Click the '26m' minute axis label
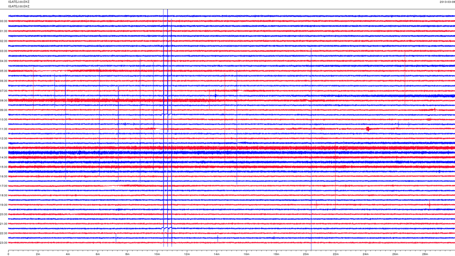455x256 pixels. click(395, 254)
